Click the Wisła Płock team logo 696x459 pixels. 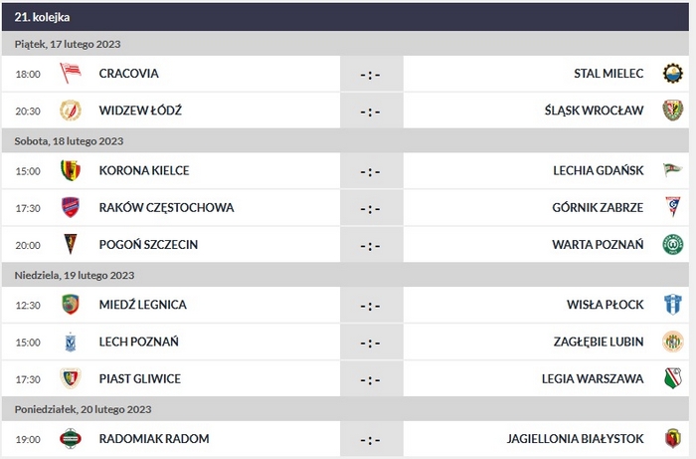coord(673,305)
